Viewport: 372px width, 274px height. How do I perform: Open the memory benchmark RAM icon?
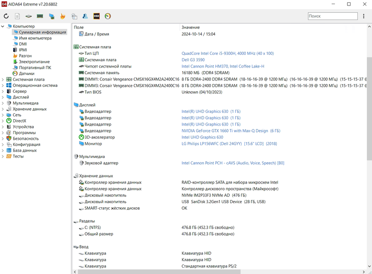coord(40,16)
